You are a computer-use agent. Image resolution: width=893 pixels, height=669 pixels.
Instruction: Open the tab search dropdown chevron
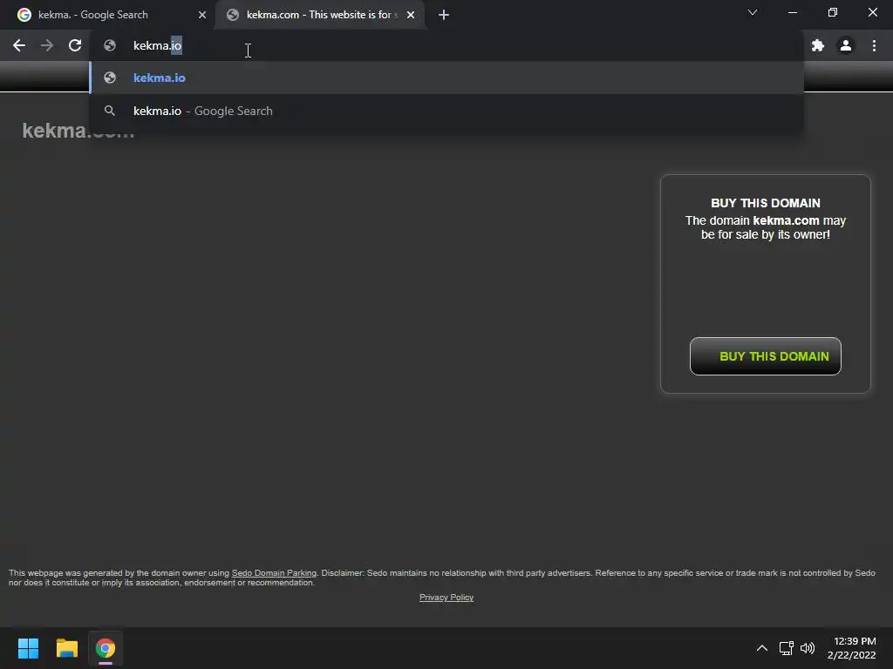click(x=753, y=12)
